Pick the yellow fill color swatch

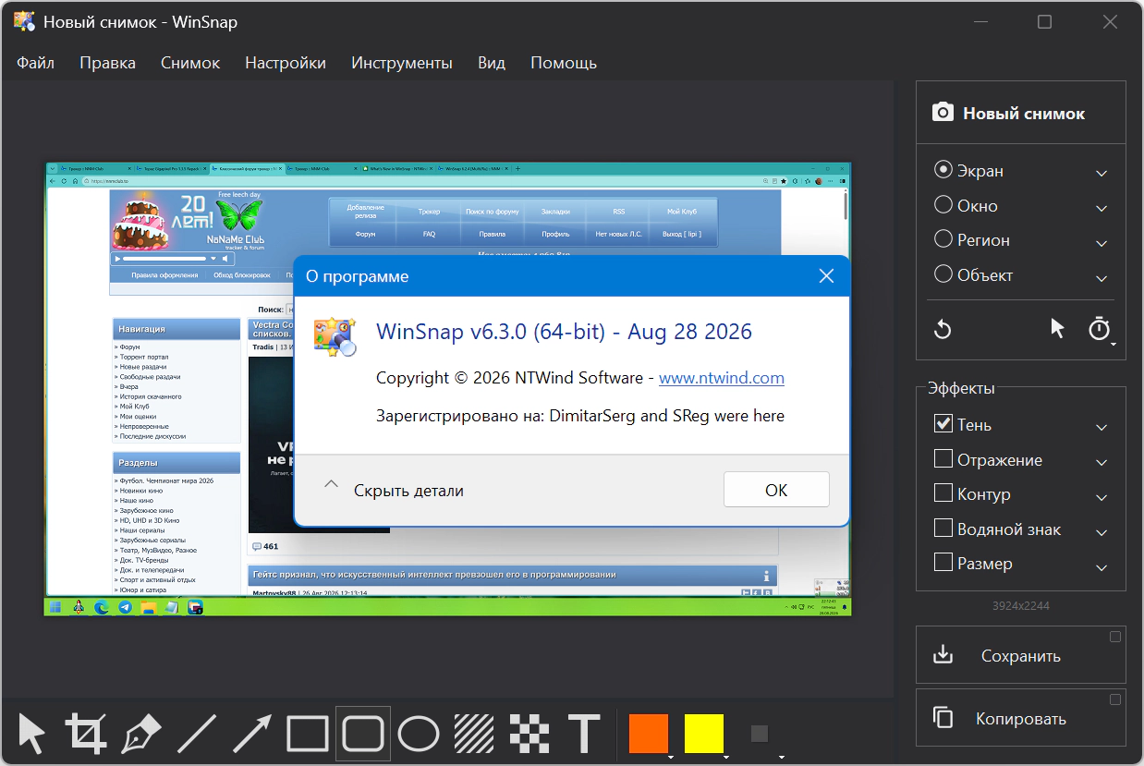pyautogui.click(x=704, y=734)
